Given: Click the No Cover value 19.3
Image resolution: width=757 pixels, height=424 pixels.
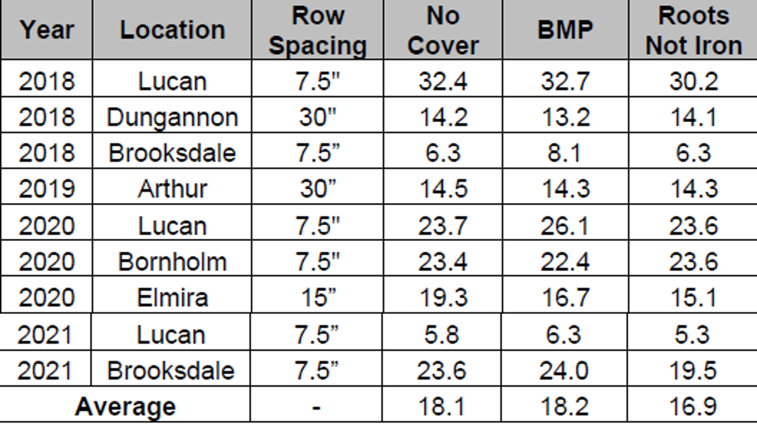Looking at the screenshot, I should click(443, 297).
